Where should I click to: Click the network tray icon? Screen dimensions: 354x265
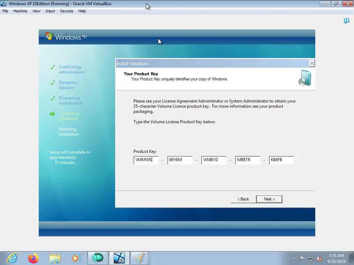311,259
